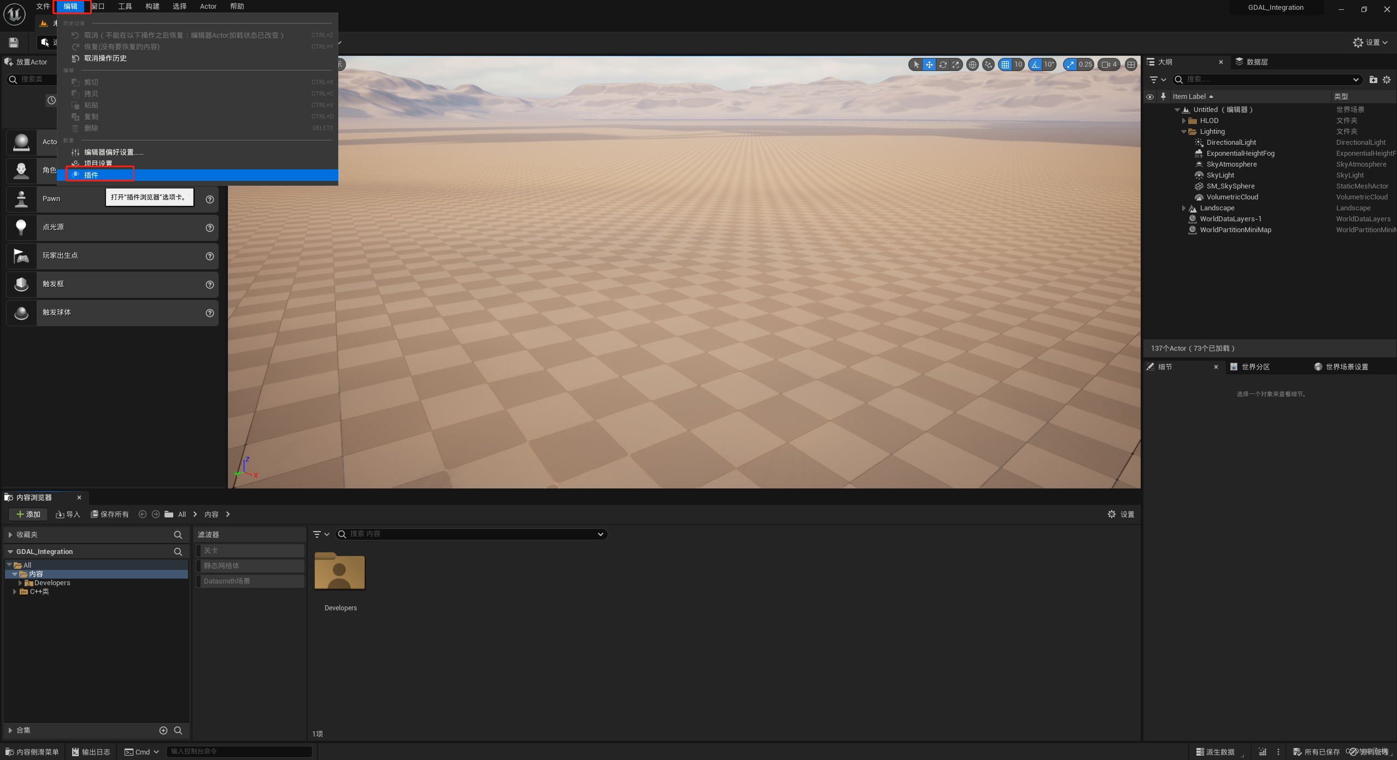This screenshot has height=760, width=1397.
Task: Open the Cmd dropdown in the status bar
Action: pos(142,752)
